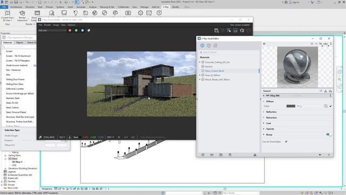Open the Image menu in Frame Buffer

pos(56,25)
